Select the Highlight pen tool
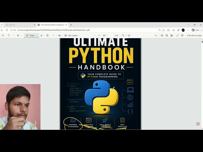The image size is (203, 152). coord(18,35)
